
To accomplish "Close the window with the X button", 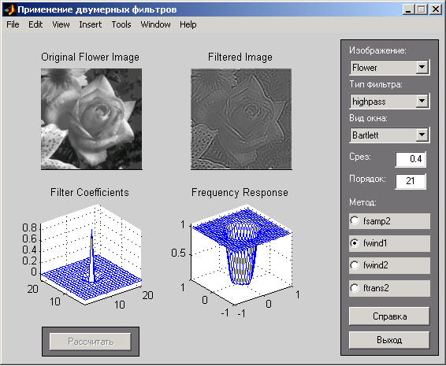I will (436, 9).
